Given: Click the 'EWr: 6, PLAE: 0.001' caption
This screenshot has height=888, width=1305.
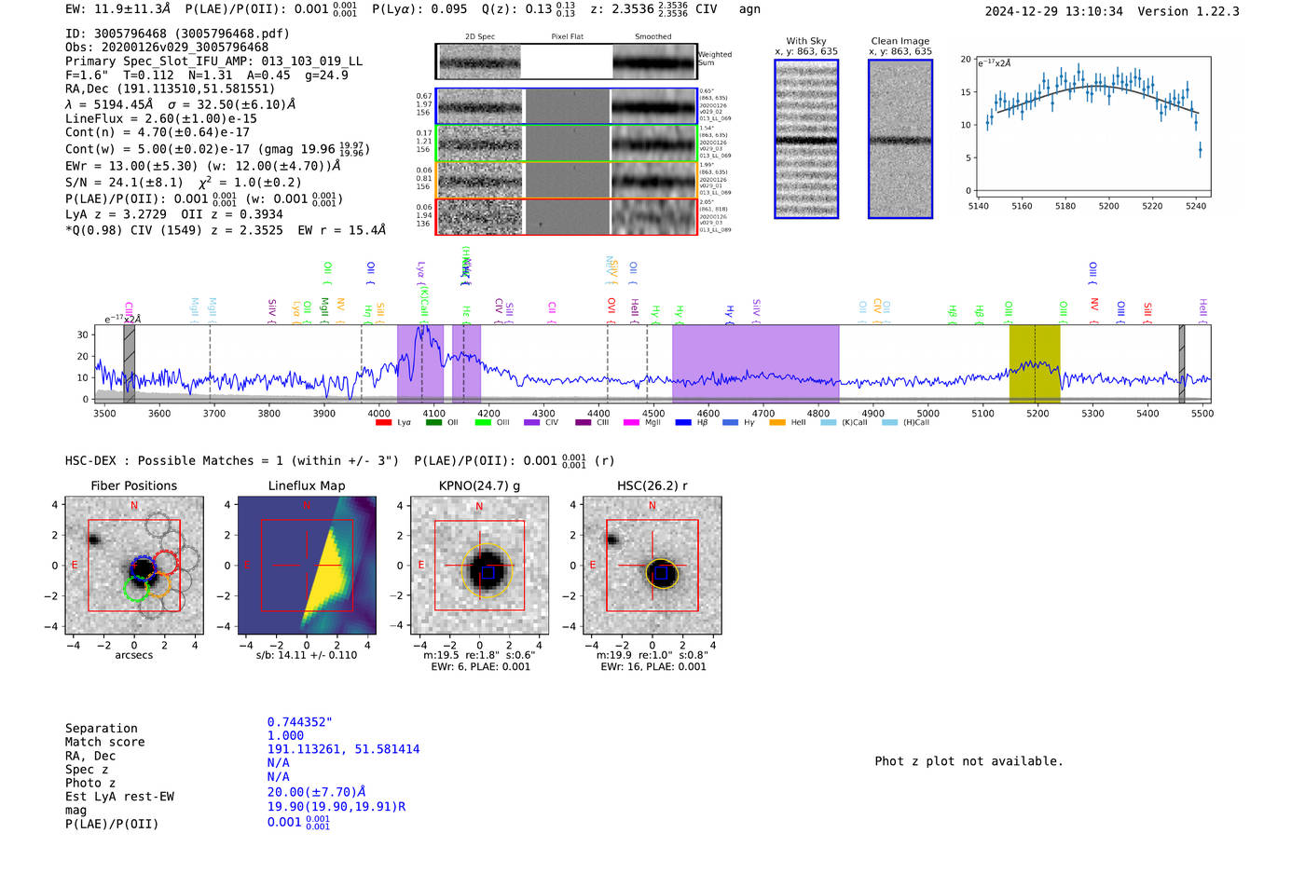Looking at the screenshot, I should [x=480, y=667].
